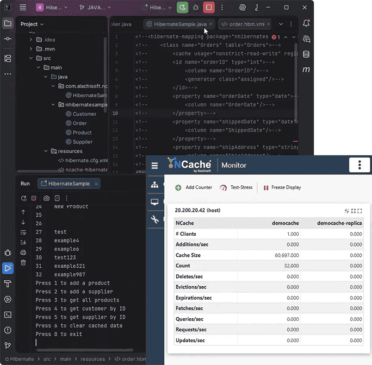Open the IDE notifications bell

click(x=306, y=24)
